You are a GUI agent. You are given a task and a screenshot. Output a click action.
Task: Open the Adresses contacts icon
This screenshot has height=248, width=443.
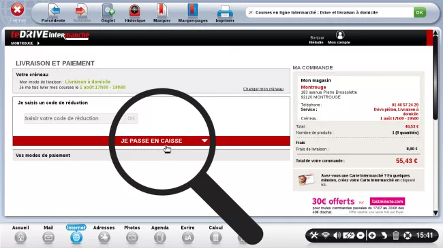(104, 238)
